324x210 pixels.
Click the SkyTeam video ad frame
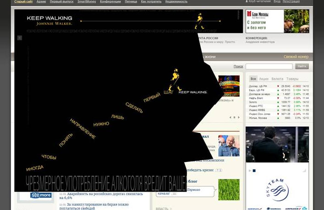coord(277,145)
